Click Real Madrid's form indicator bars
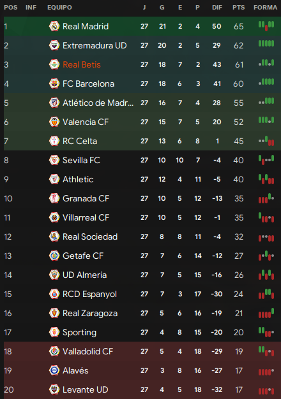This screenshot has height=399, width=281. tap(266, 25)
